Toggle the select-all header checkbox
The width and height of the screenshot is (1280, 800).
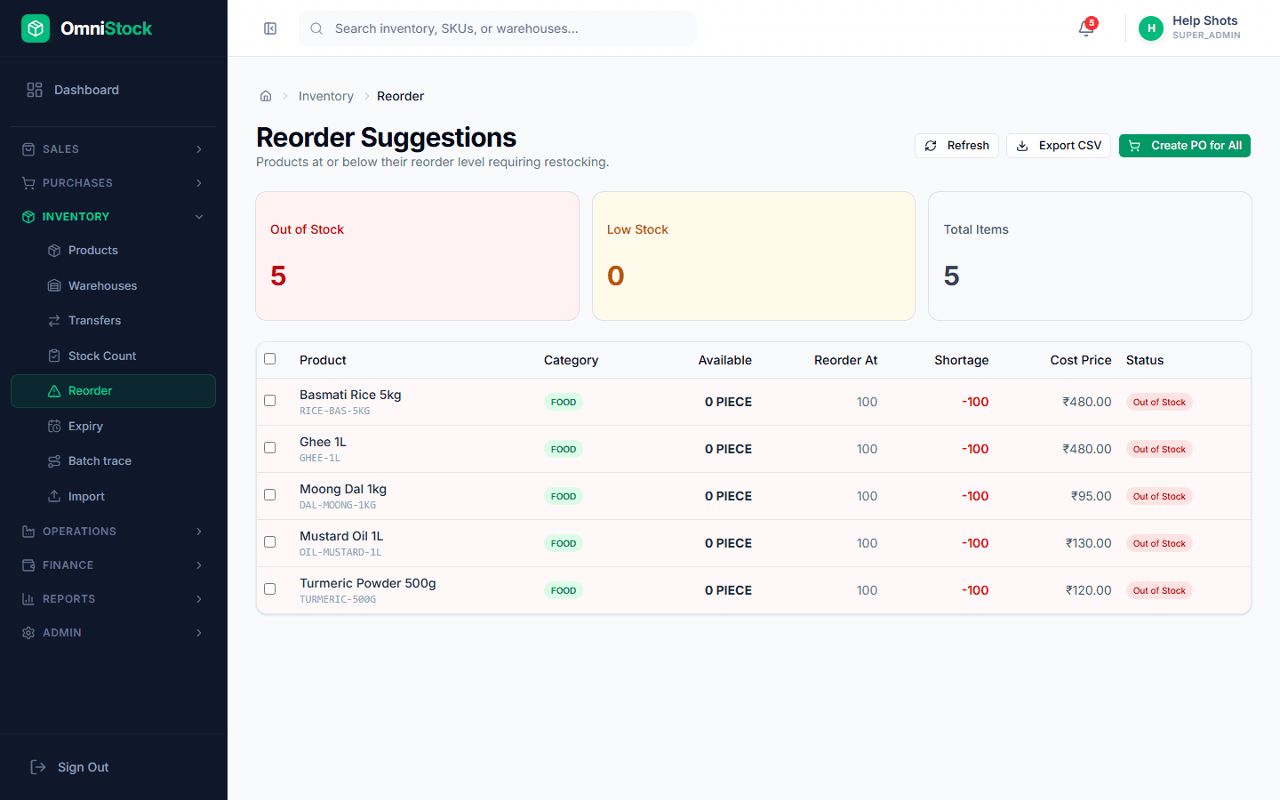pyautogui.click(x=270, y=359)
